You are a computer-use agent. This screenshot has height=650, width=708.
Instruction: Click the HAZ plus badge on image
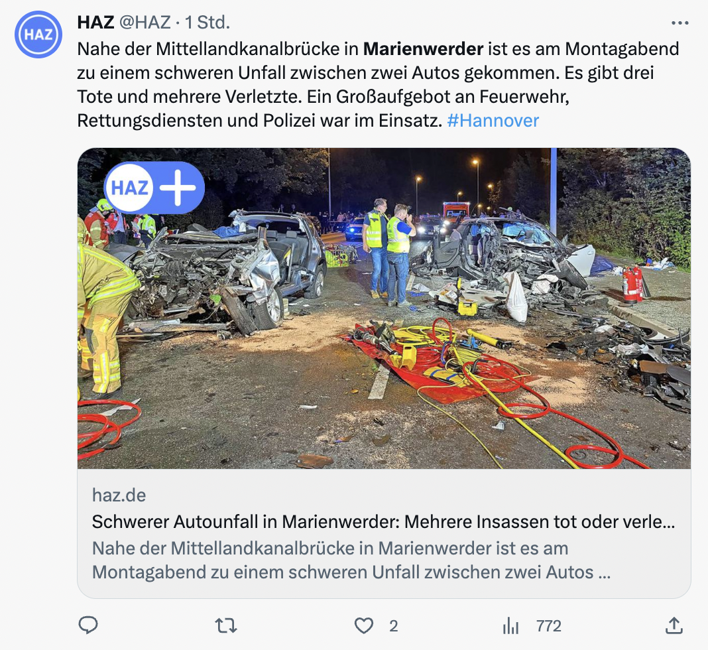tap(154, 188)
